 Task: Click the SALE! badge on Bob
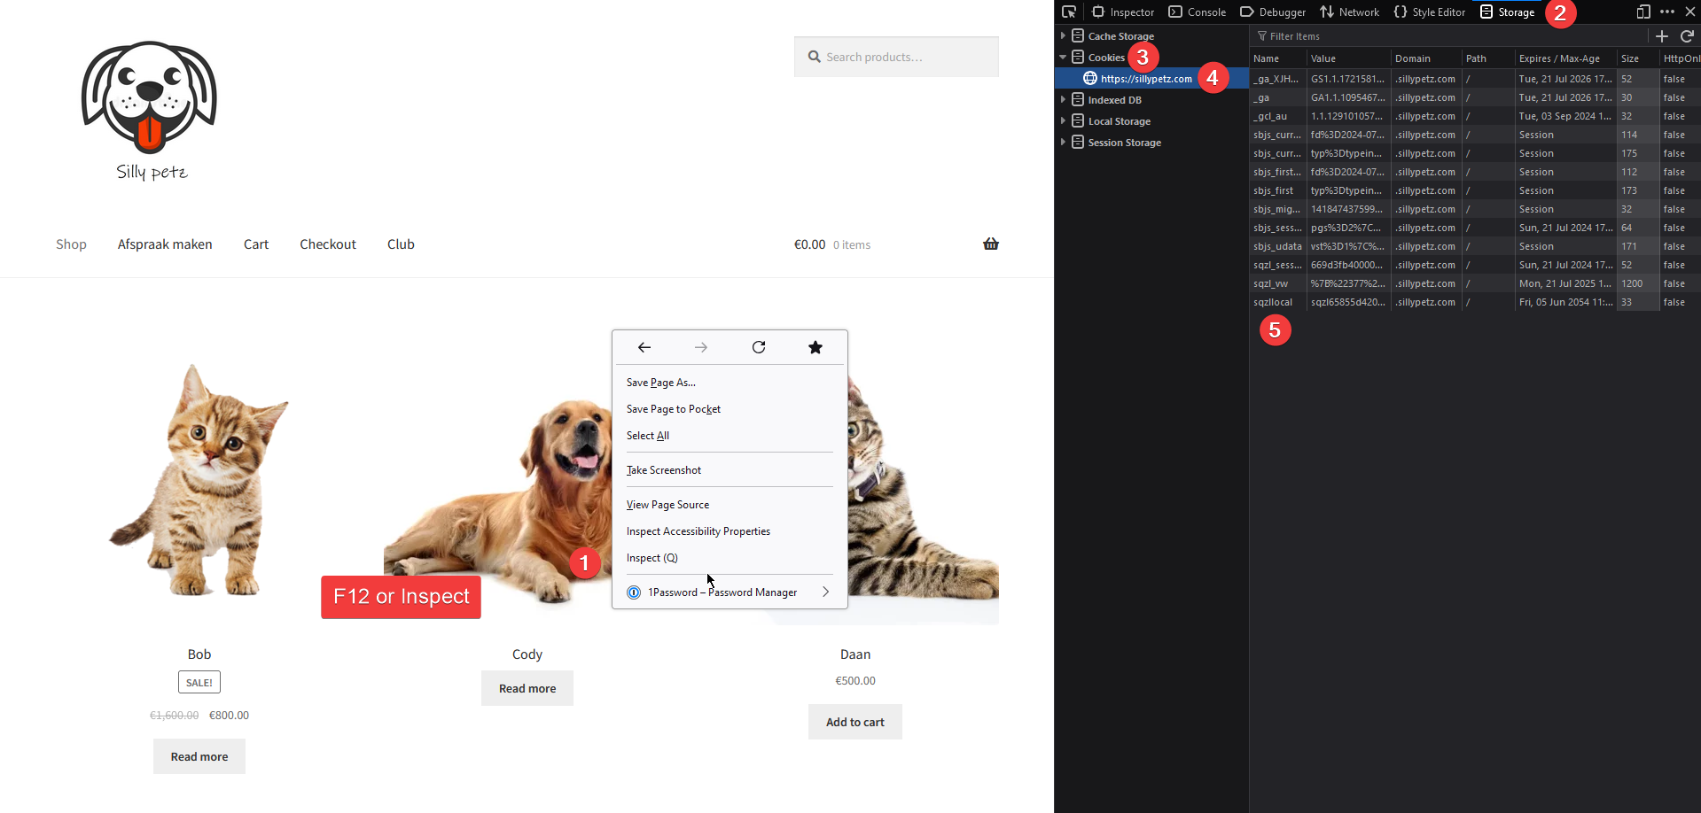(199, 682)
